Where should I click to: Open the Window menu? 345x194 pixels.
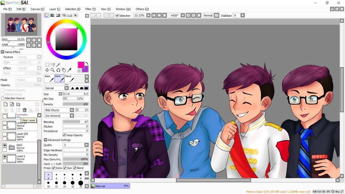click(123, 9)
